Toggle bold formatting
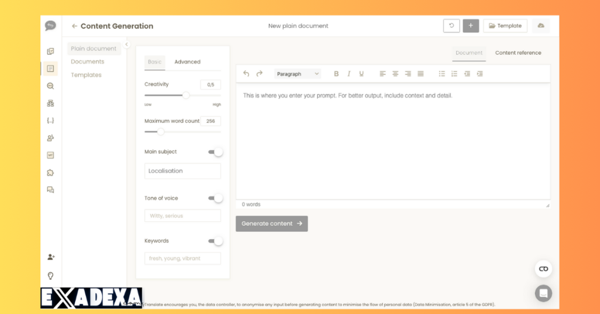 coord(336,74)
